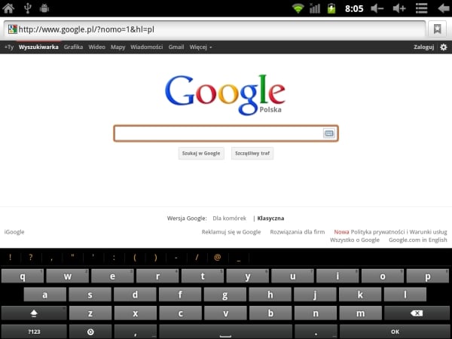The width and height of the screenshot is (452, 339).
Task: Click the Szukaj w Google button
Action: pyautogui.click(x=201, y=154)
